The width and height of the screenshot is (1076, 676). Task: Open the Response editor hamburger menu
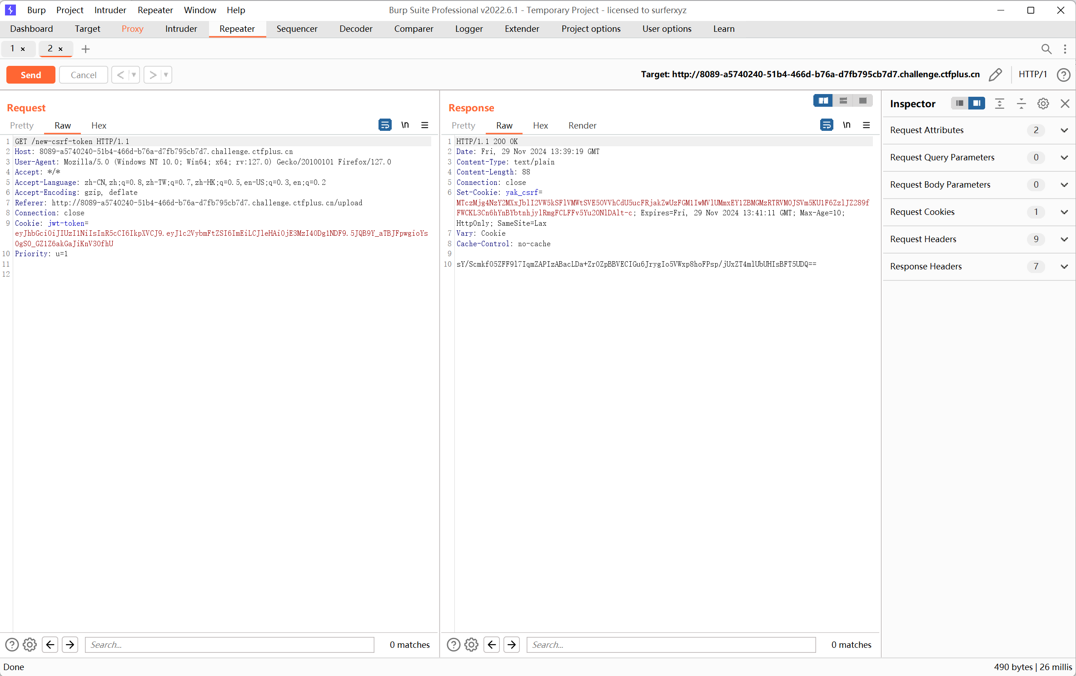pos(867,125)
